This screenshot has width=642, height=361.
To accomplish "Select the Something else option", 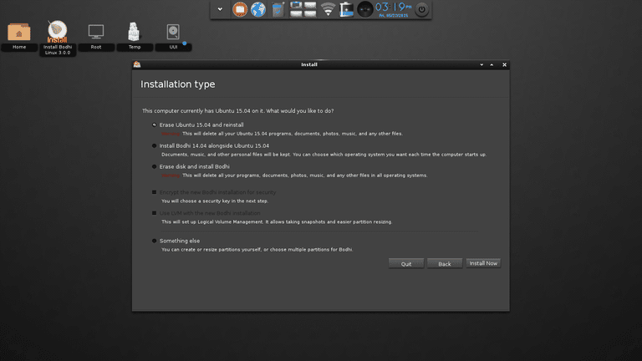I will coord(176,241).
